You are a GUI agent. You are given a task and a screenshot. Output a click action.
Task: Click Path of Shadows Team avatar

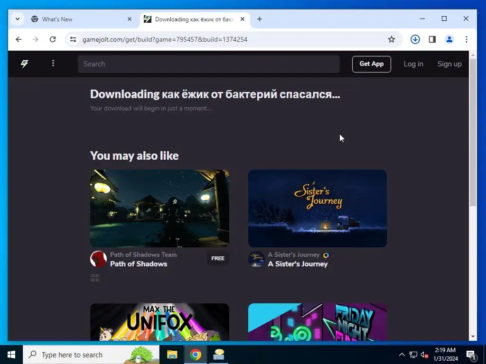[98, 259]
